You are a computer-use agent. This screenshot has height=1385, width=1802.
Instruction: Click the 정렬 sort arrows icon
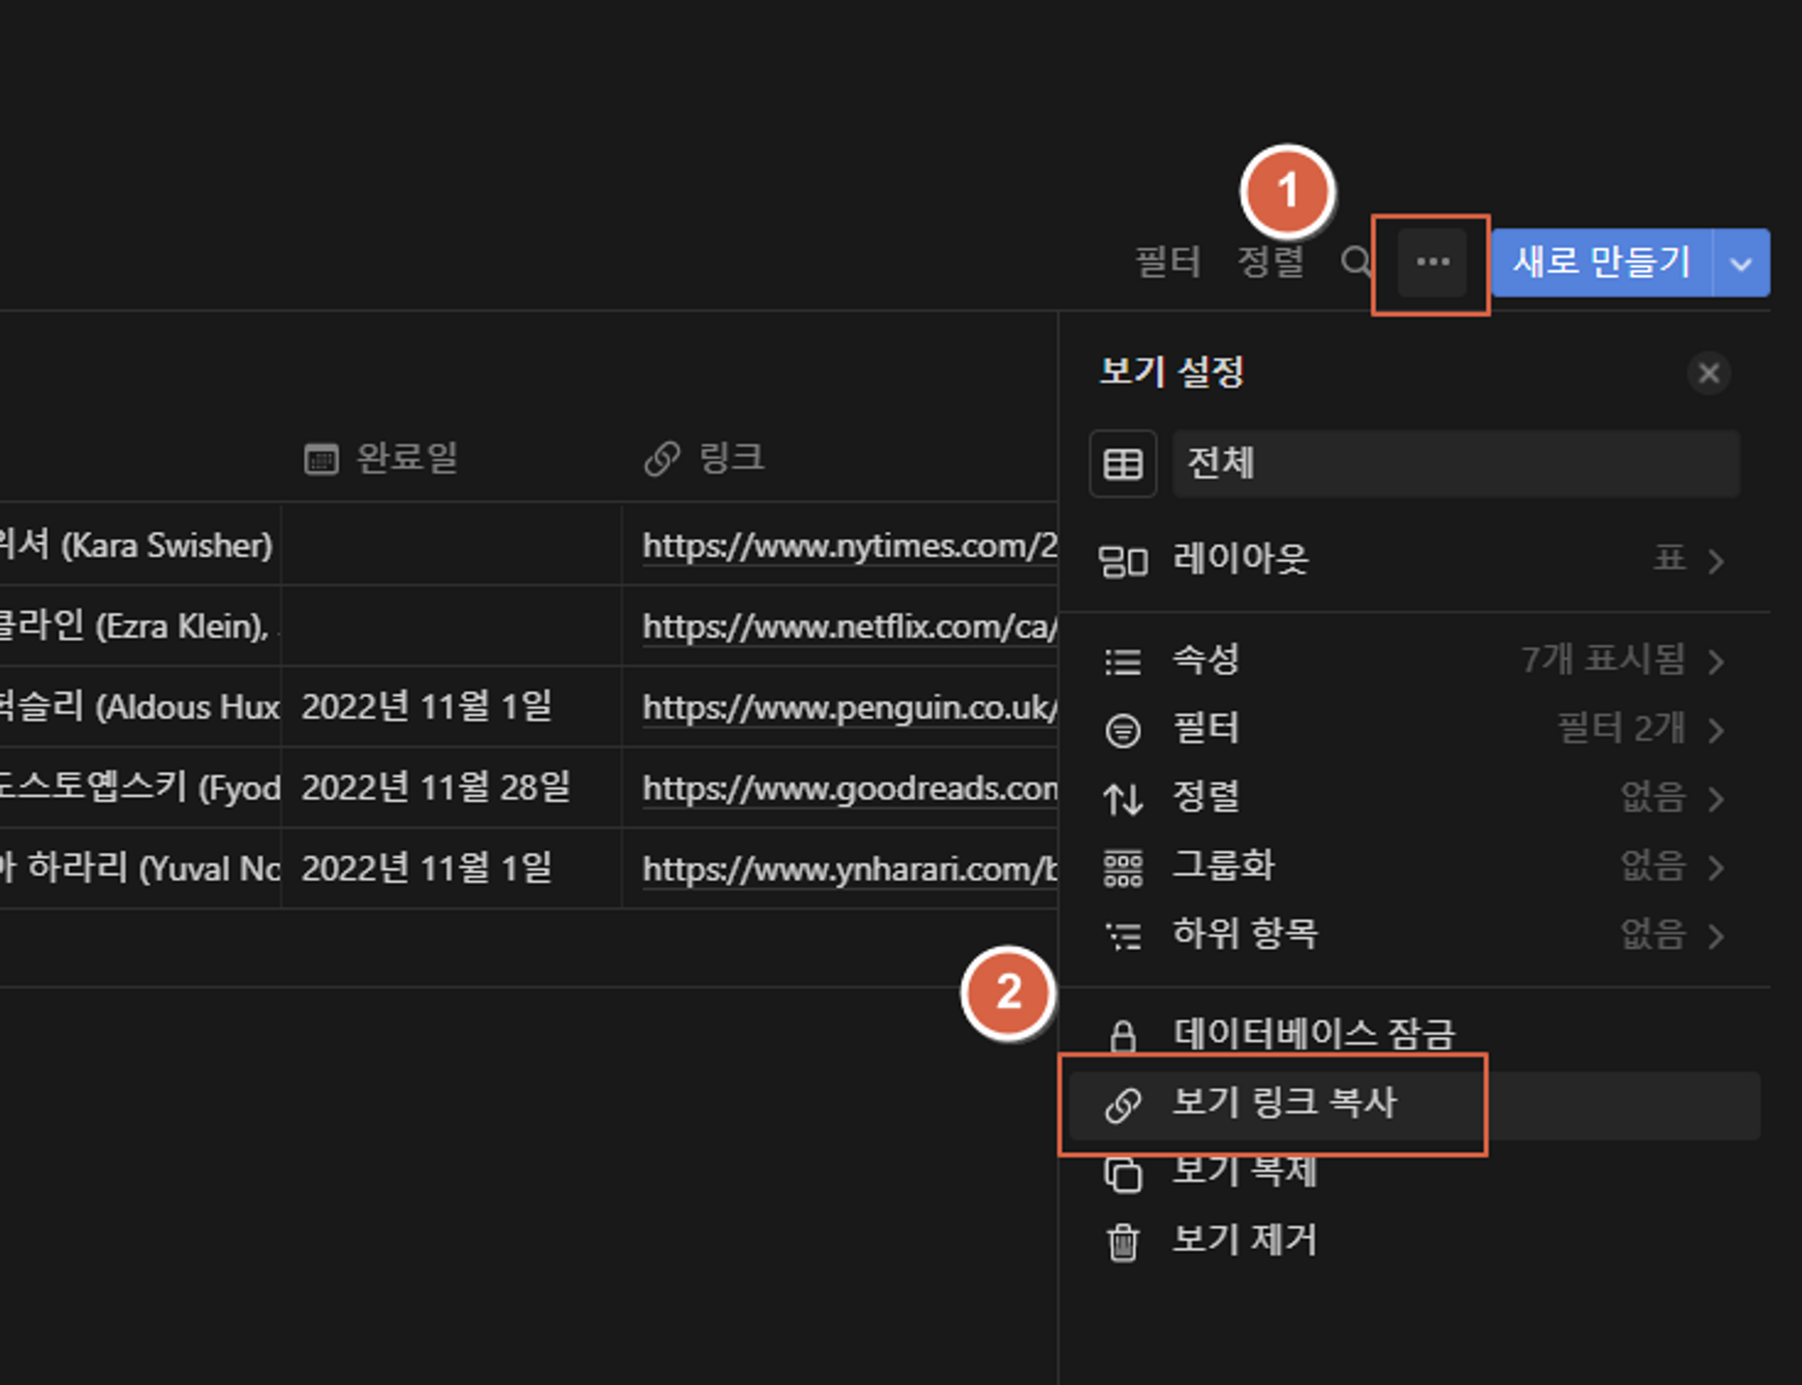click(1122, 799)
